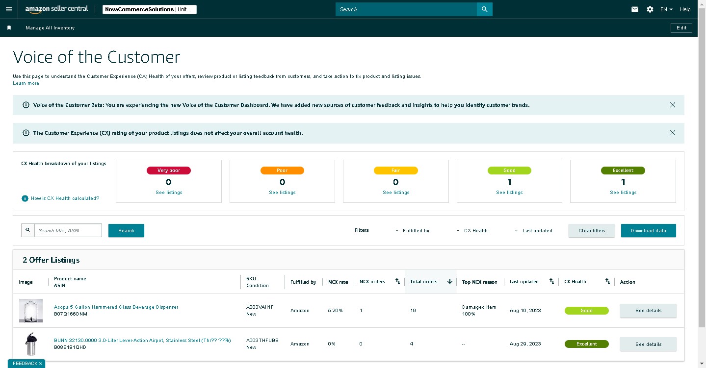Image resolution: width=706 pixels, height=368 pixels.
Task: Close the Feedback tab with its X
Action: (x=41, y=364)
